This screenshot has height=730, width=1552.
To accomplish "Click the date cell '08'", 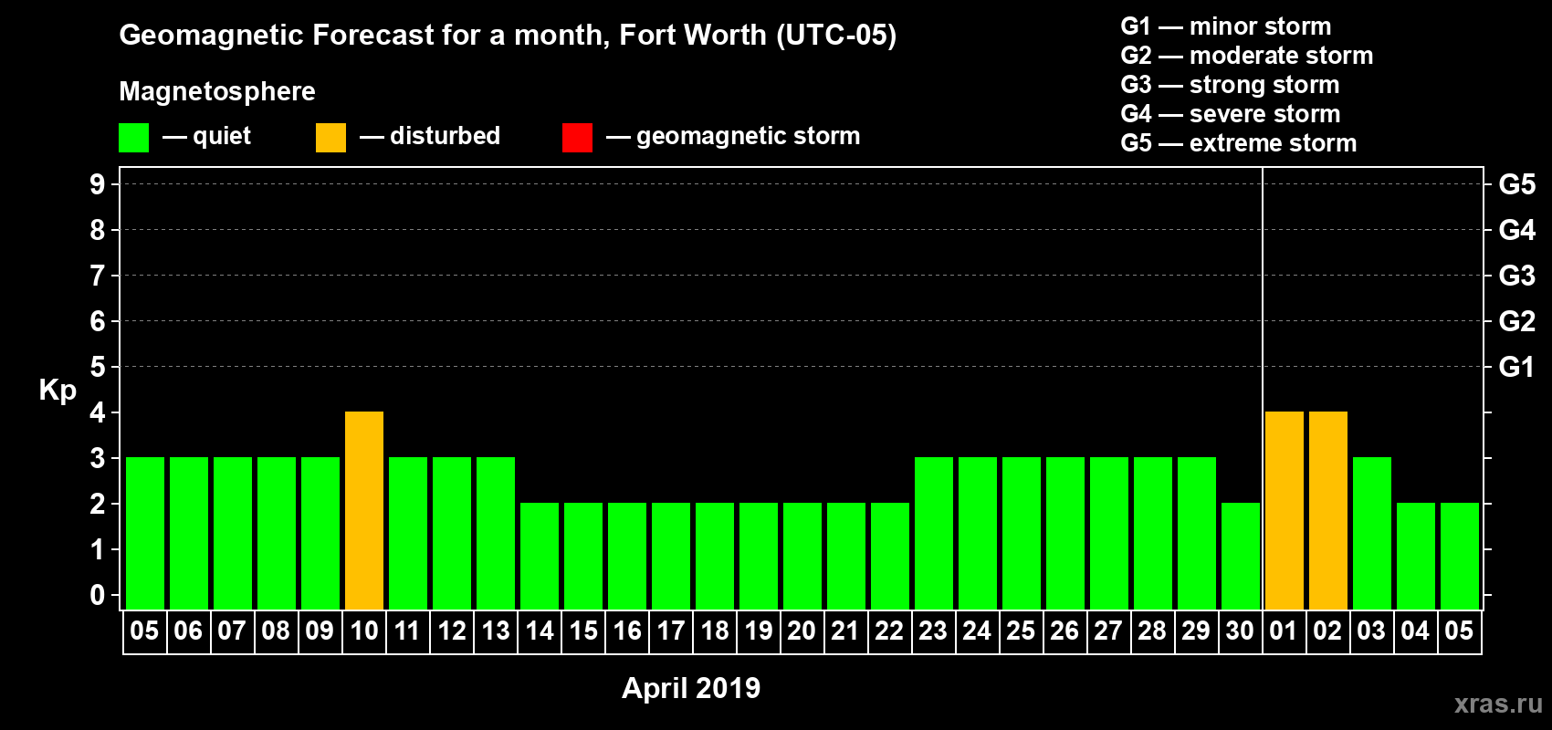I will (x=277, y=631).
